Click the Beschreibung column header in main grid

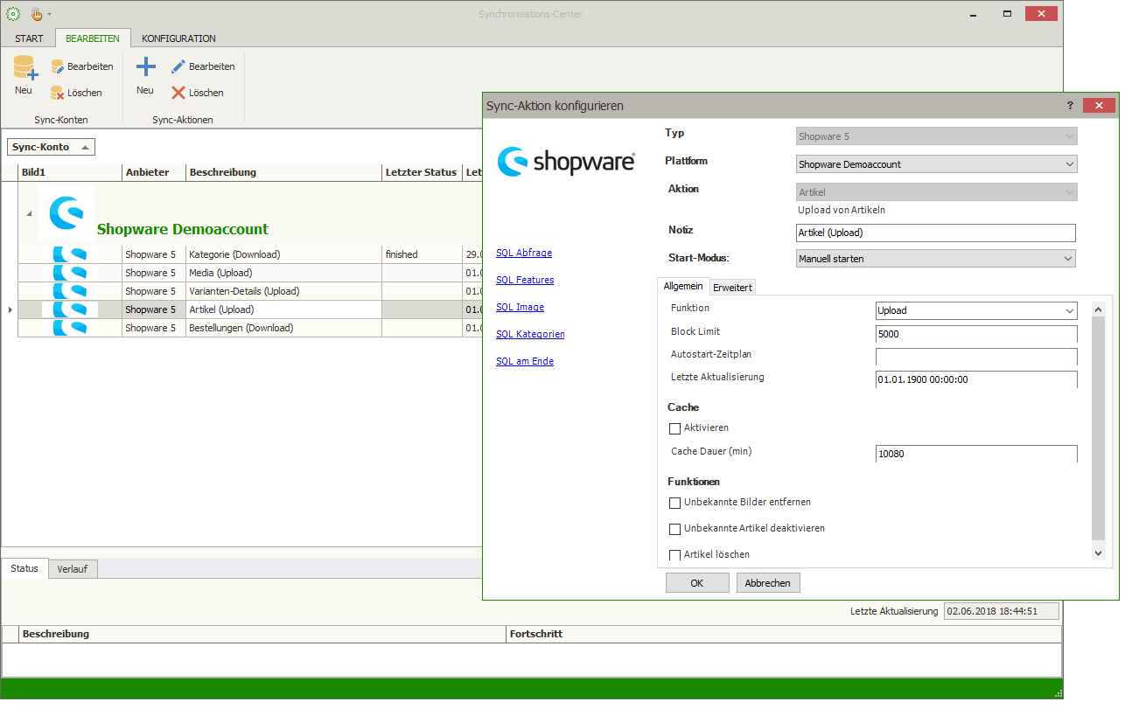(x=284, y=172)
